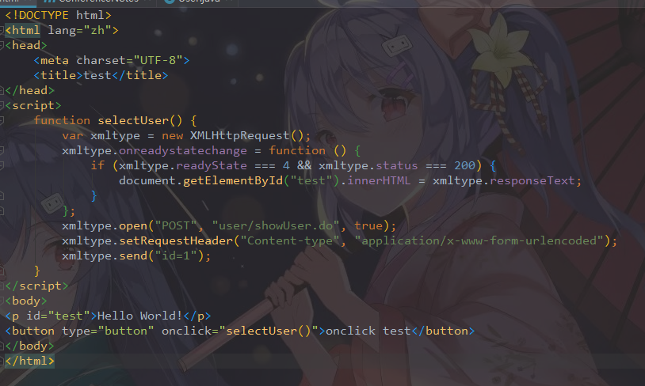The image size is (645, 386).
Task: Click the "id=1" string argument
Action: point(176,256)
